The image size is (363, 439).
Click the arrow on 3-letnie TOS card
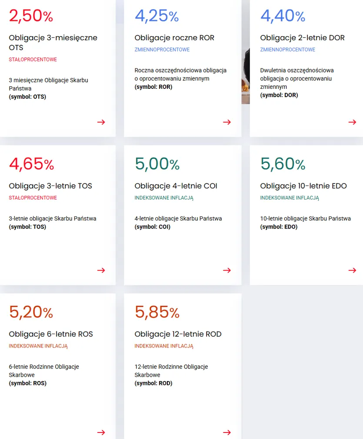(101, 270)
